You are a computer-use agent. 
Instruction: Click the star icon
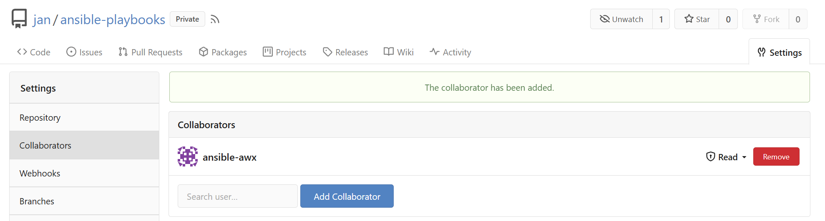click(689, 19)
